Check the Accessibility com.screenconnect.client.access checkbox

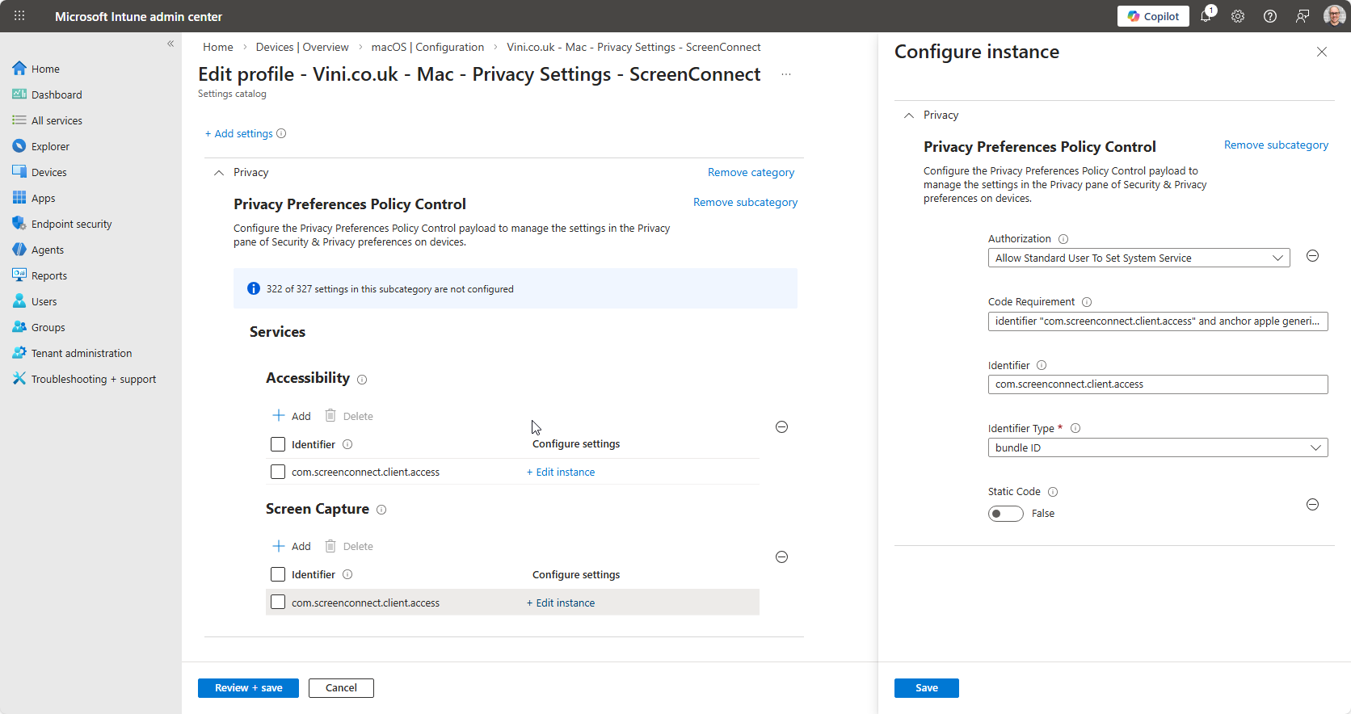[x=278, y=472]
